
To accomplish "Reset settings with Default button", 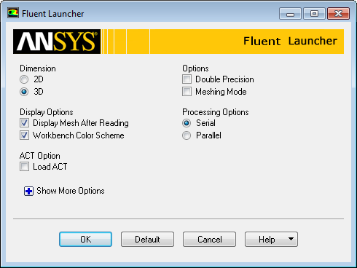I will (147, 239).
